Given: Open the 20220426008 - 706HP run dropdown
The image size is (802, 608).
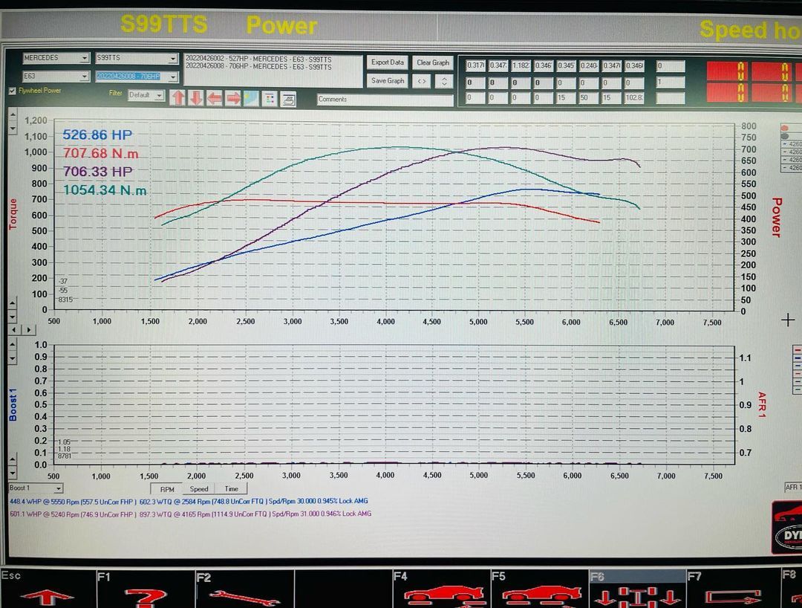Looking at the screenshot, I should (x=137, y=77).
